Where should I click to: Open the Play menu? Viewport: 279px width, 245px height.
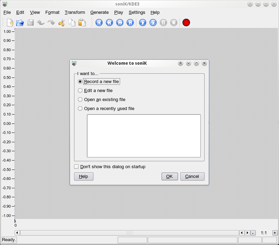pos(118,12)
